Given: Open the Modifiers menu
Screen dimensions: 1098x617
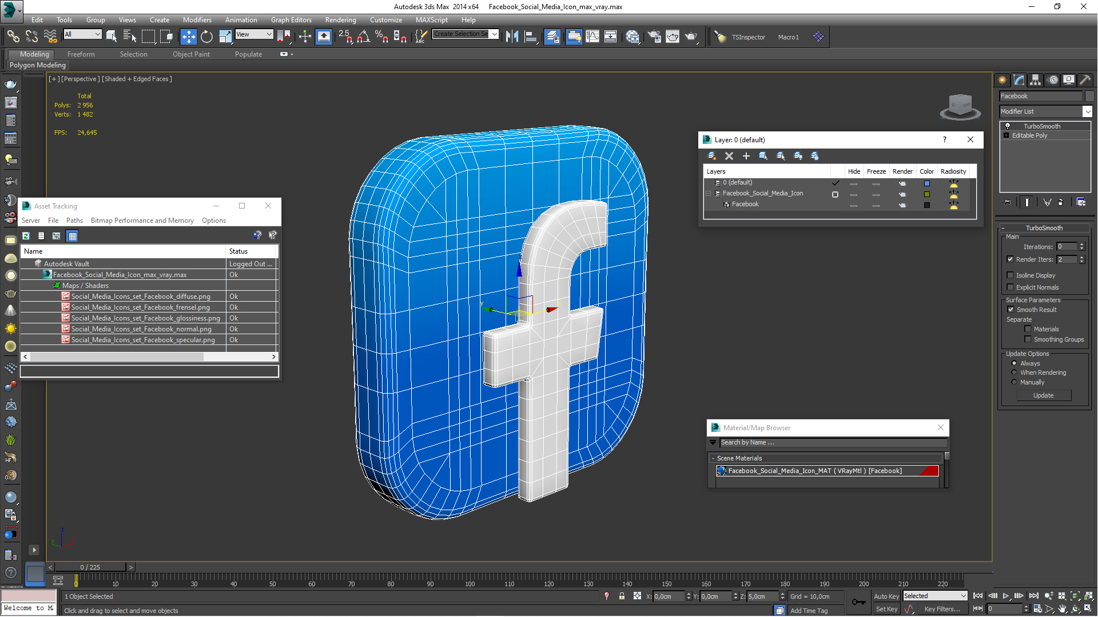Looking at the screenshot, I should click(x=197, y=20).
